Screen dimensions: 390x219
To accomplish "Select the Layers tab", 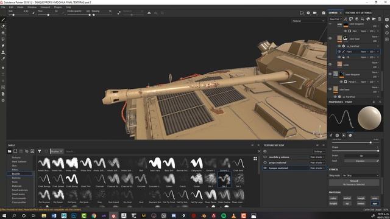I will click(333, 13).
